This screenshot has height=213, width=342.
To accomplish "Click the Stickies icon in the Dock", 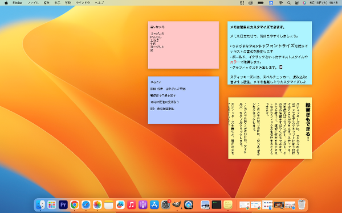I will pos(228,204).
